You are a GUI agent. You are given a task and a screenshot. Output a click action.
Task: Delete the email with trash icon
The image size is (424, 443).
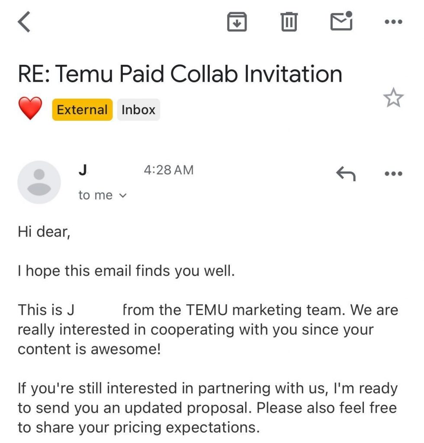click(x=289, y=22)
